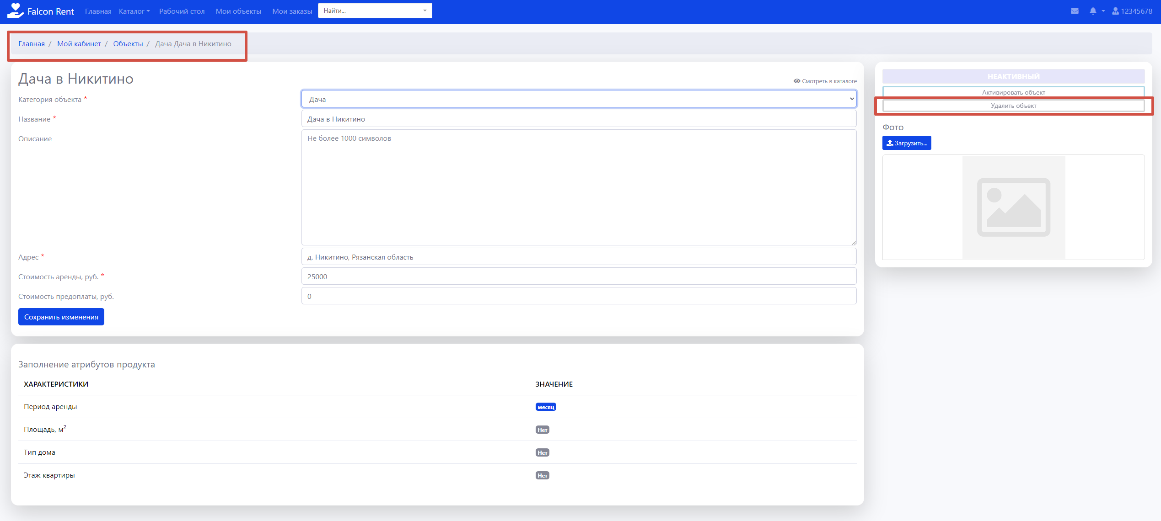The width and height of the screenshot is (1161, 521).
Task: Open the Мои объекты menu item
Action: (238, 11)
